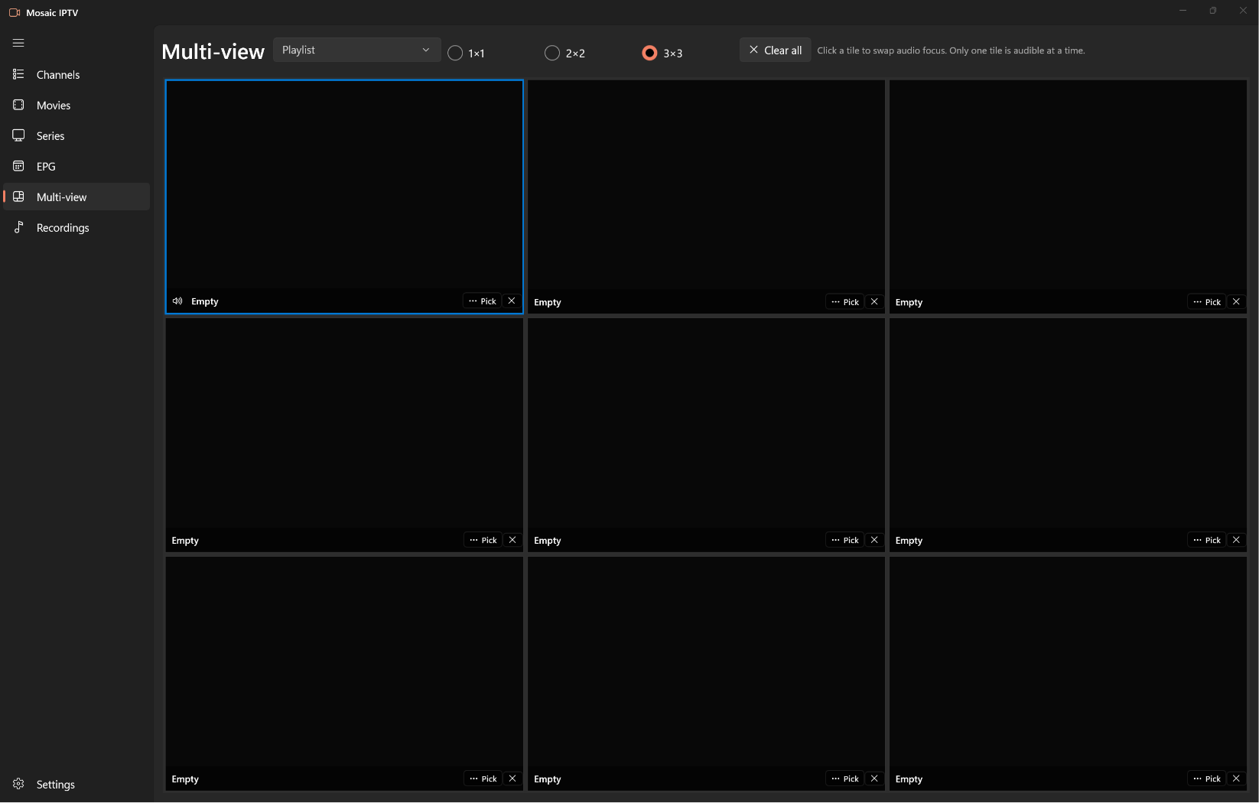1259x803 pixels.
Task: Select Multi-view in the sidebar
Action: 76,197
